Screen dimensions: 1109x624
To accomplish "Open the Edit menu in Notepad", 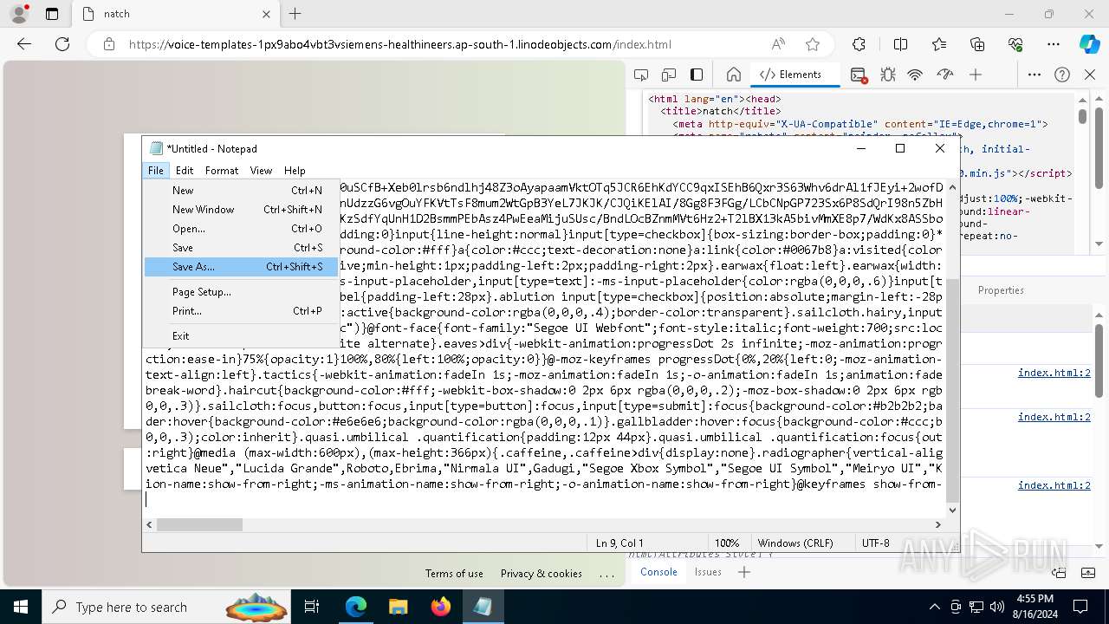I will 185,171.
